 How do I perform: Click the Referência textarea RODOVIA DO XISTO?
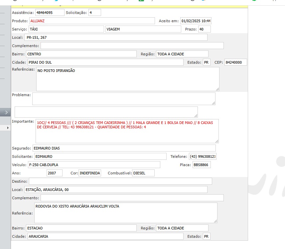click(x=126, y=213)
